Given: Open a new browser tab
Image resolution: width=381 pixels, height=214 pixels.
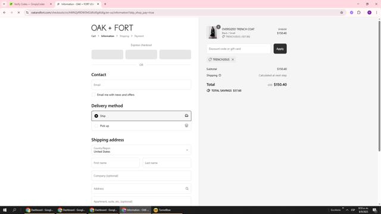Looking at the screenshot, I should point(105,4).
